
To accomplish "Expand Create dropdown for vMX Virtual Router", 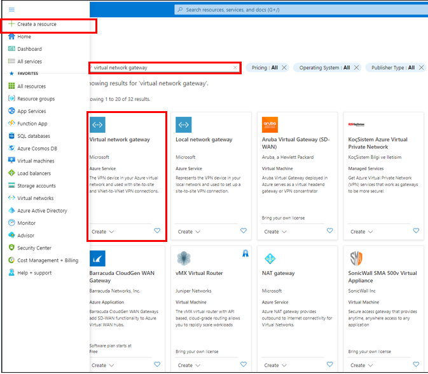I will (189, 365).
